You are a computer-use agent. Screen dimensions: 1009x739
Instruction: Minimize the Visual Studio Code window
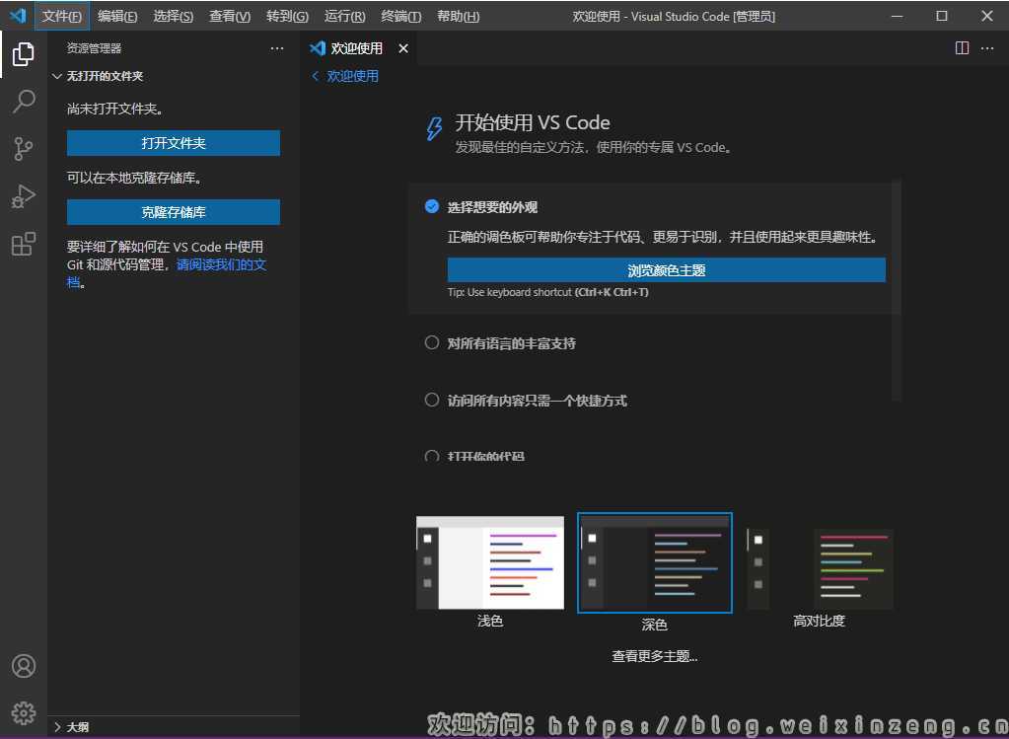897,16
